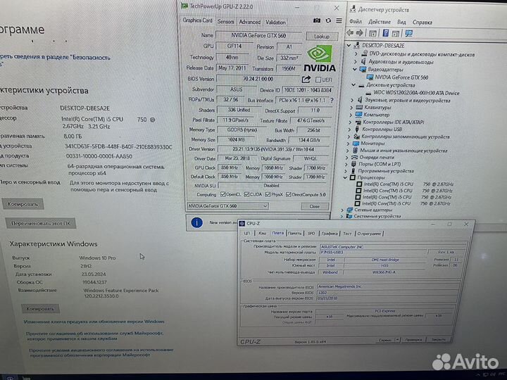Viewport: 507px width, 380px height.
Task: Click Переименовать этот ПК button
Action: coord(41,223)
